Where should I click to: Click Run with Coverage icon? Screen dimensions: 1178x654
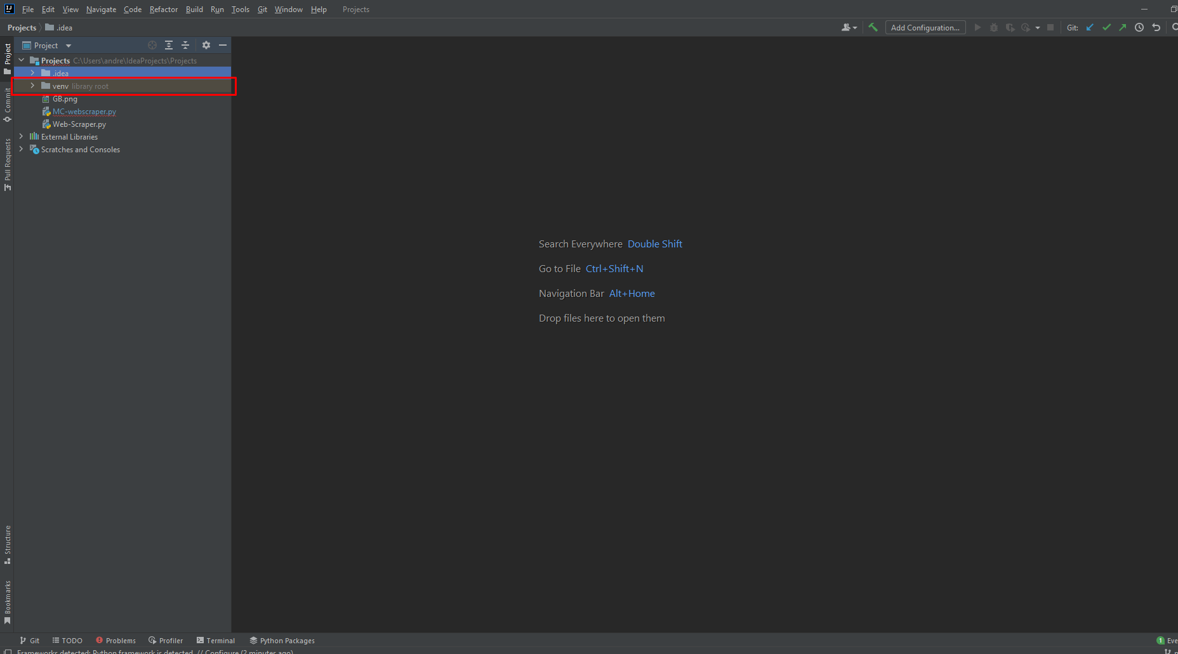1010,27
